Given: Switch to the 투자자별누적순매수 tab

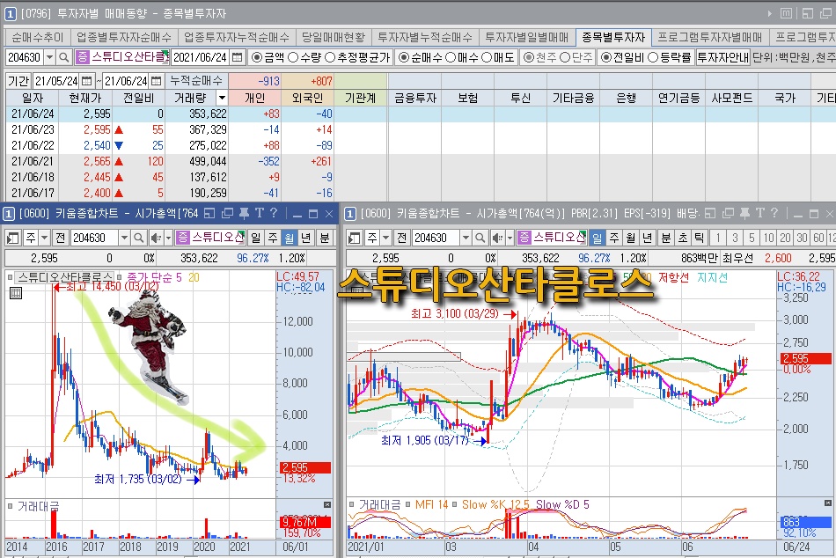Looking at the screenshot, I should tap(425, 37).
